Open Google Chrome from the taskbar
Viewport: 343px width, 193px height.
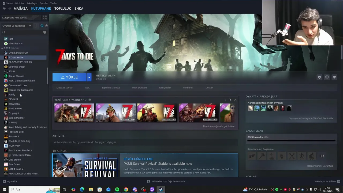click(126, 190)
